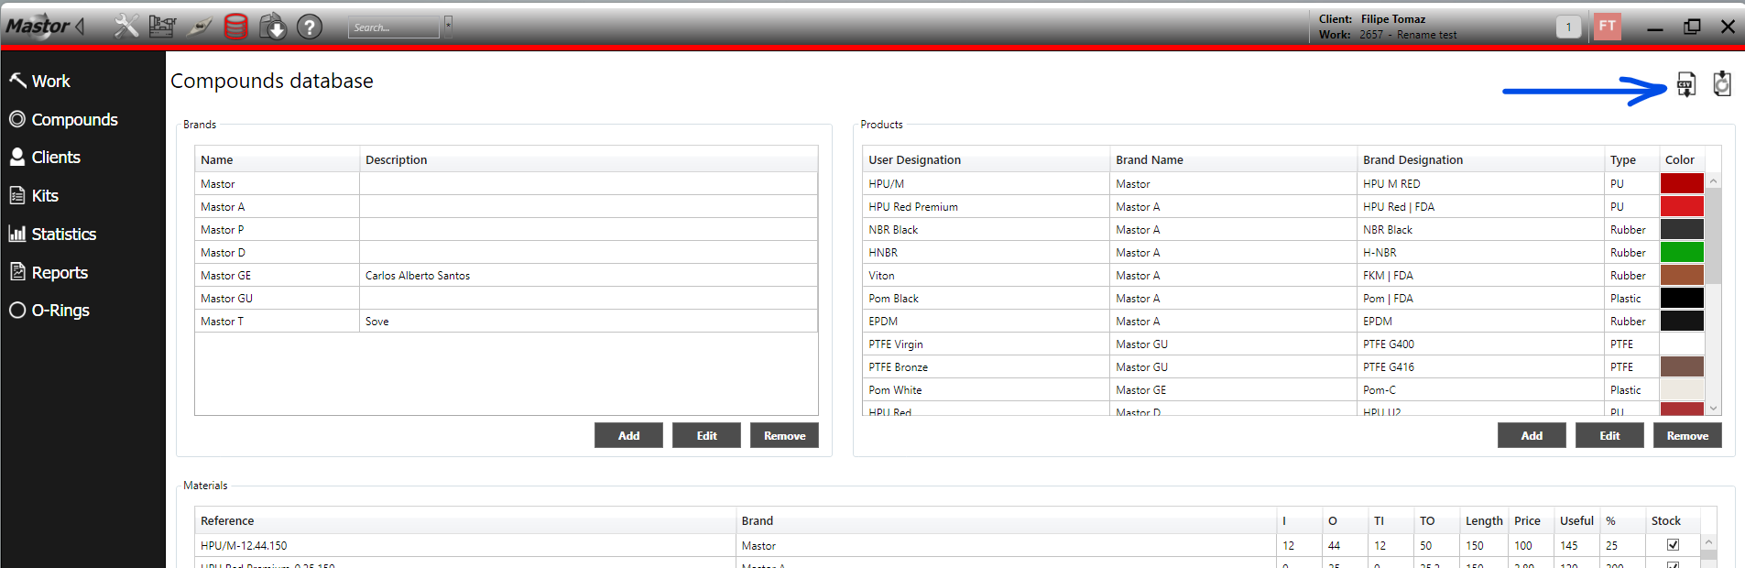The height and width of the screenshot is (568, 1745).
Task: Open the notification badge showing 1
Action: click(1568, 27)
